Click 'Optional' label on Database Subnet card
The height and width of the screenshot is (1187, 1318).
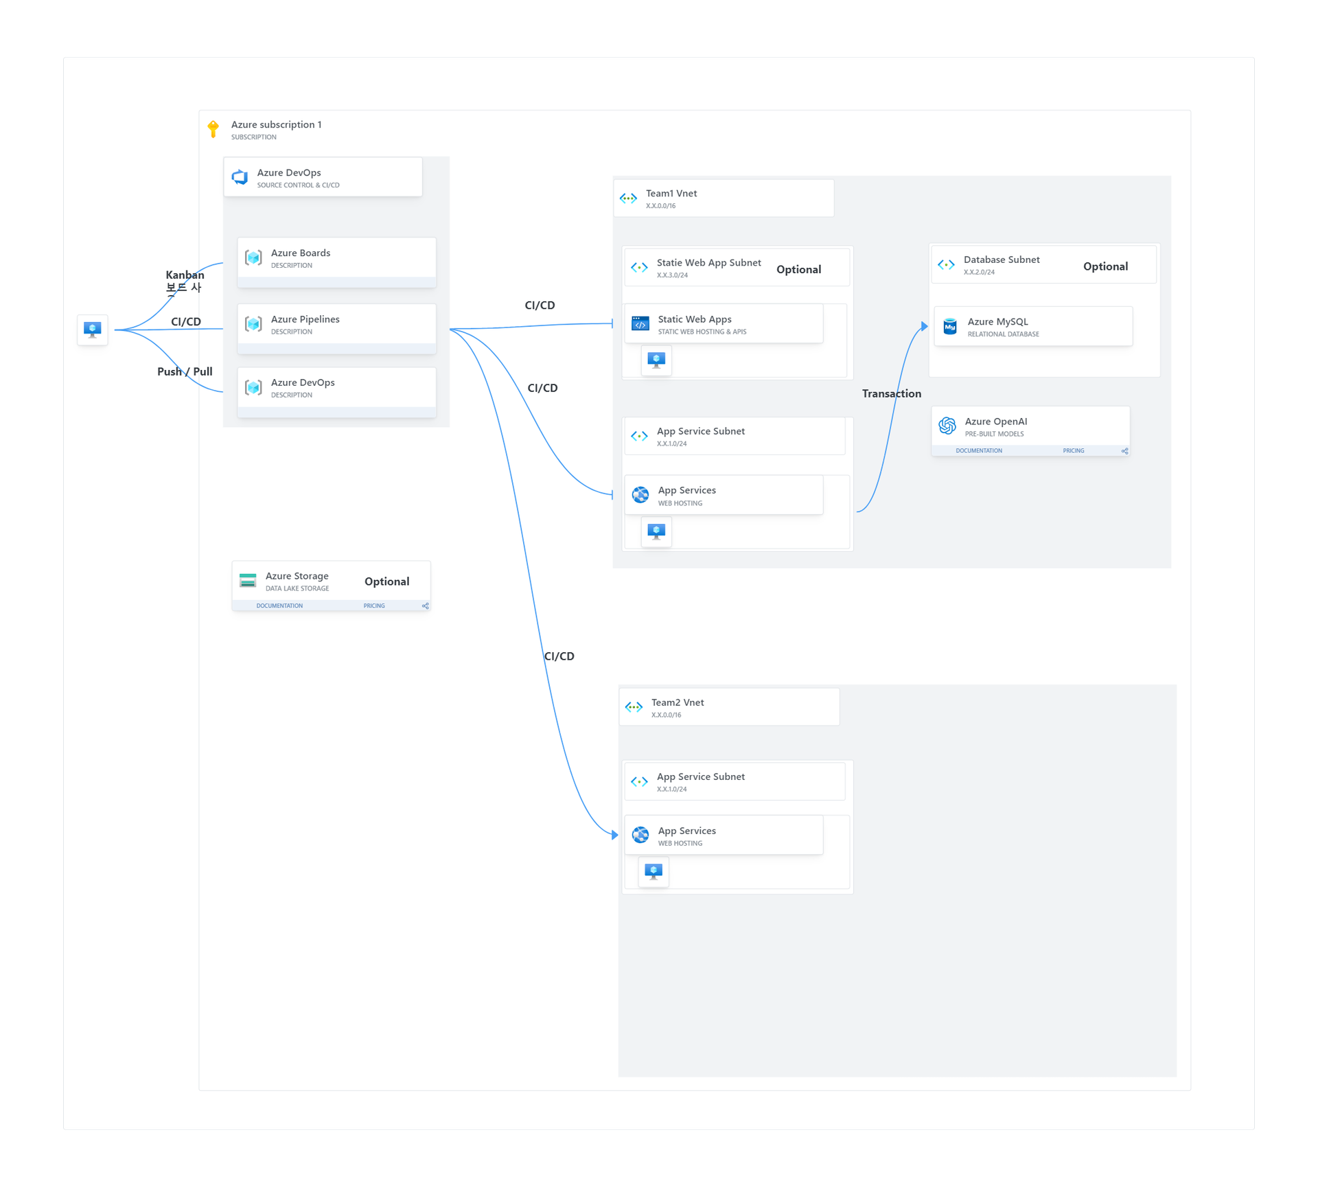tap(1106, 267)
